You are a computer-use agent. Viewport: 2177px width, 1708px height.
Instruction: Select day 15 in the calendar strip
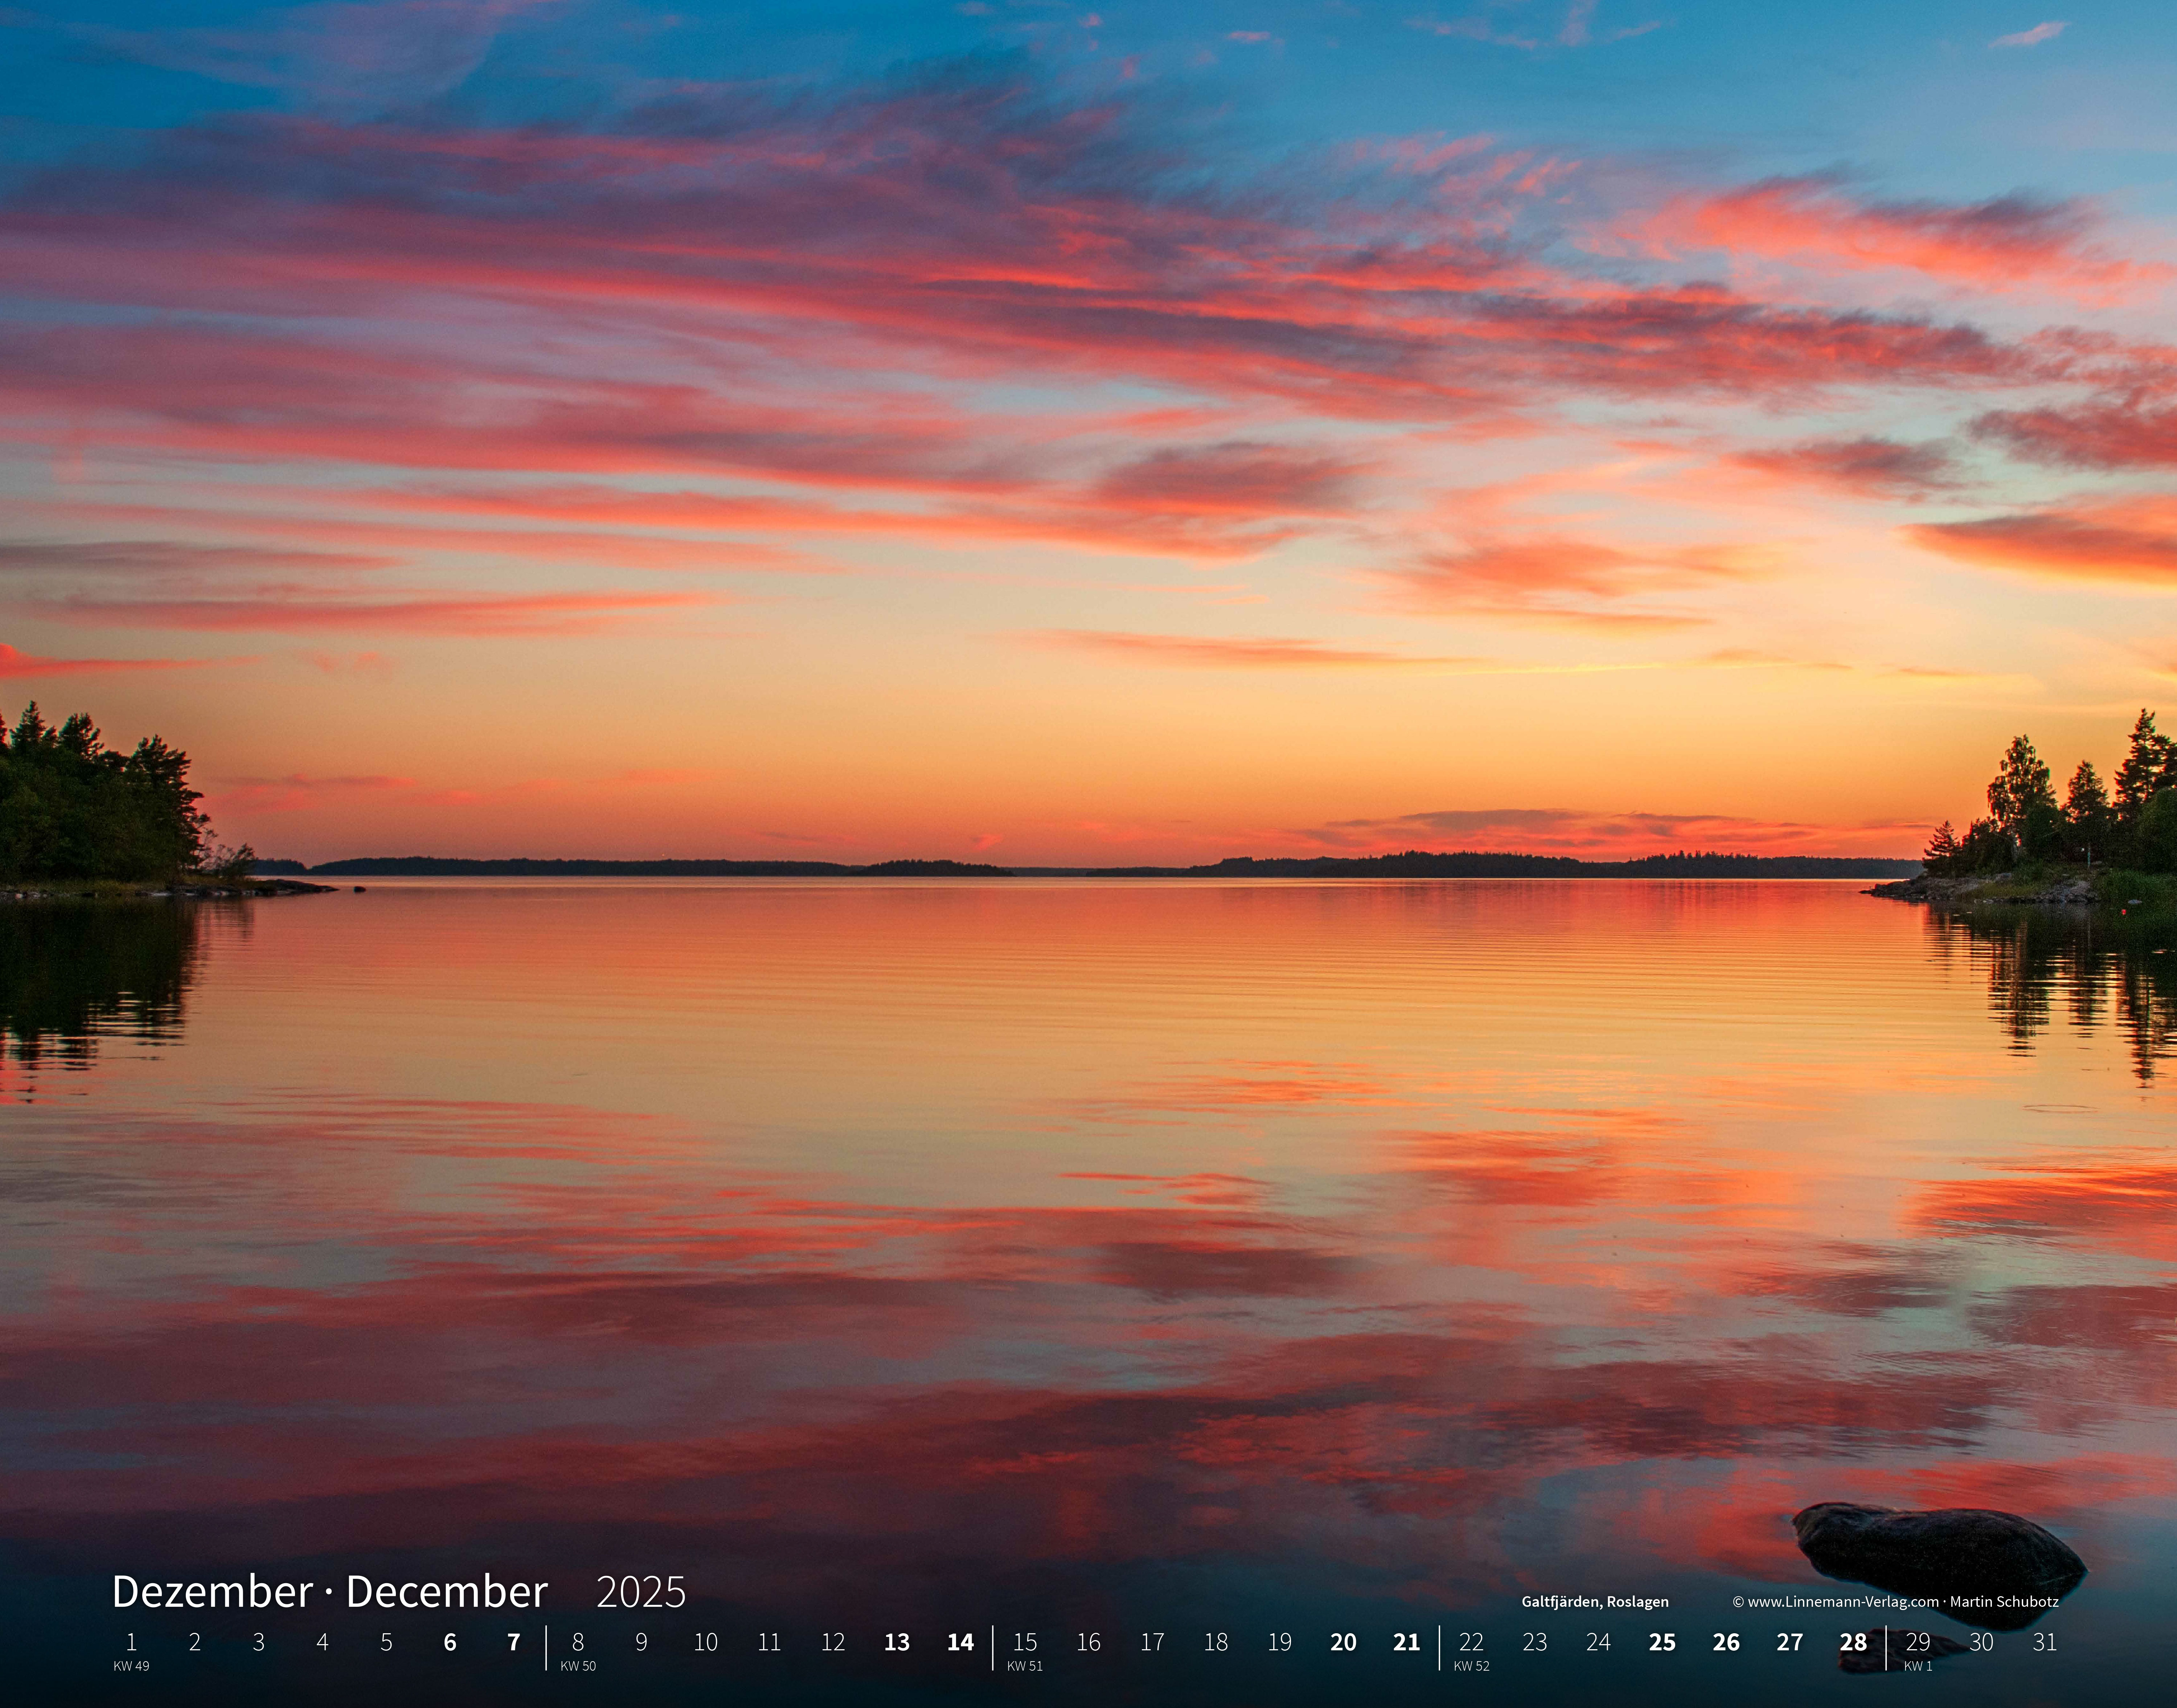pyautogui.click(x=1025, y=1642)
